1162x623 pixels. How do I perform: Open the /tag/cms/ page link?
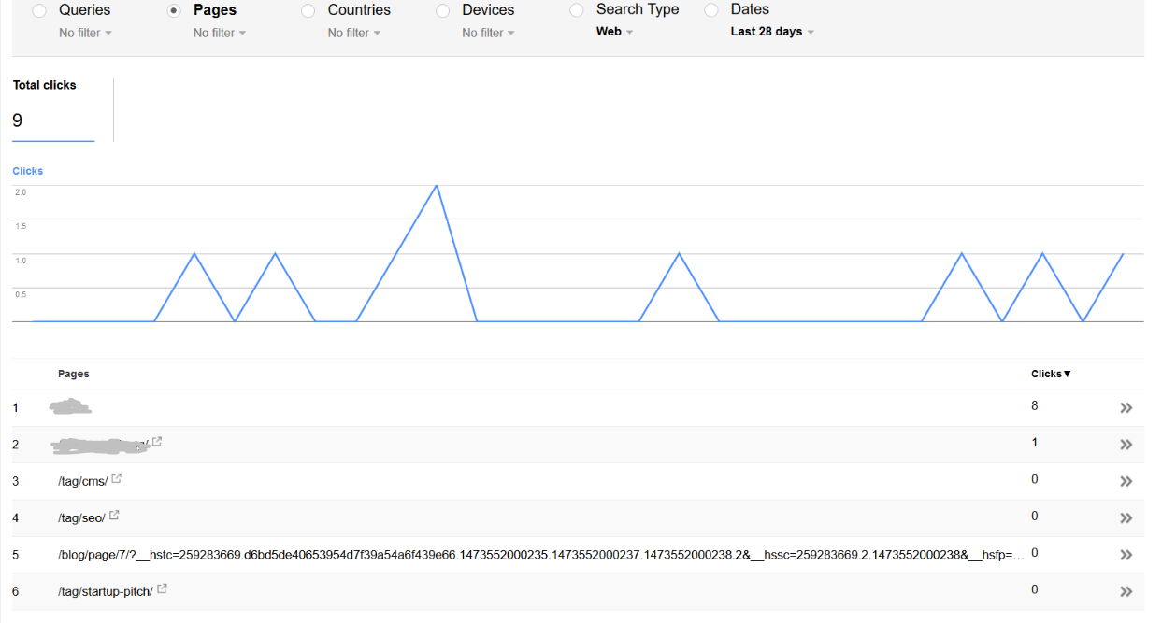click(x=82, y=481)
